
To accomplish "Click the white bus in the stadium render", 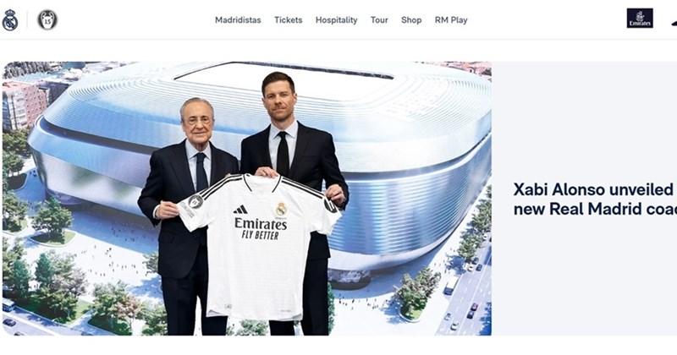I will (451, 286).
